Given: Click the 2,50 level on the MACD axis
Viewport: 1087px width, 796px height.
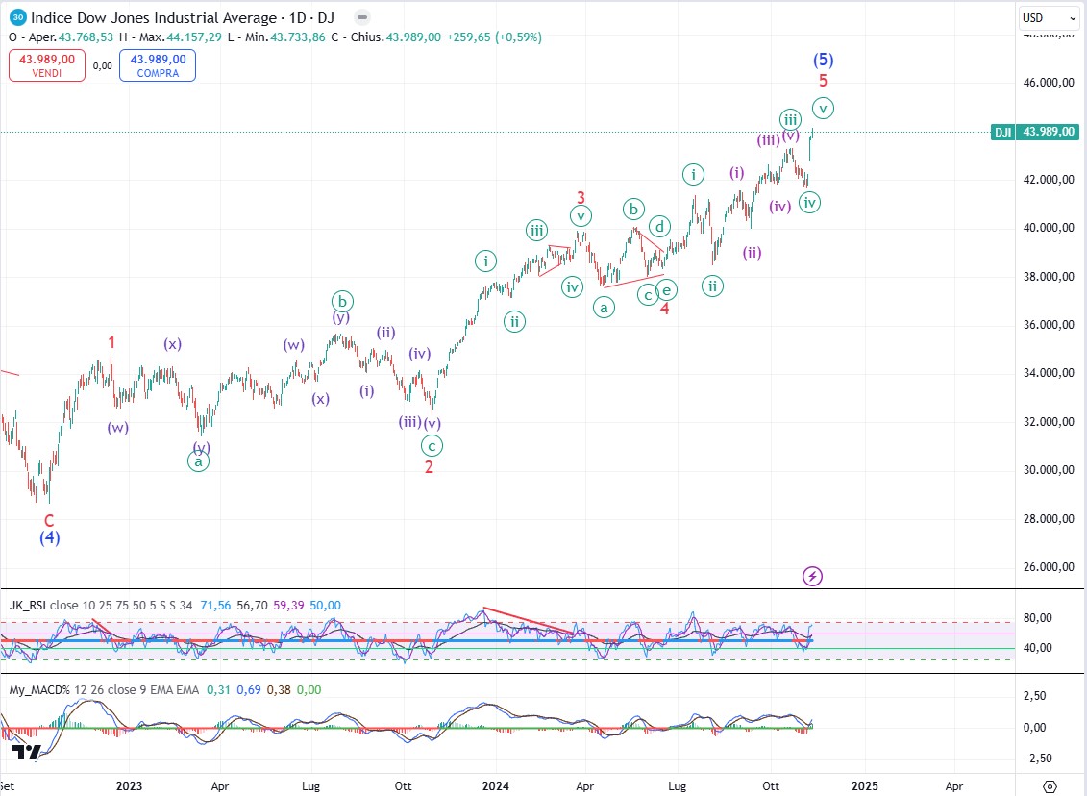Looking at the screenshot, I should (x=1035, y=695).
